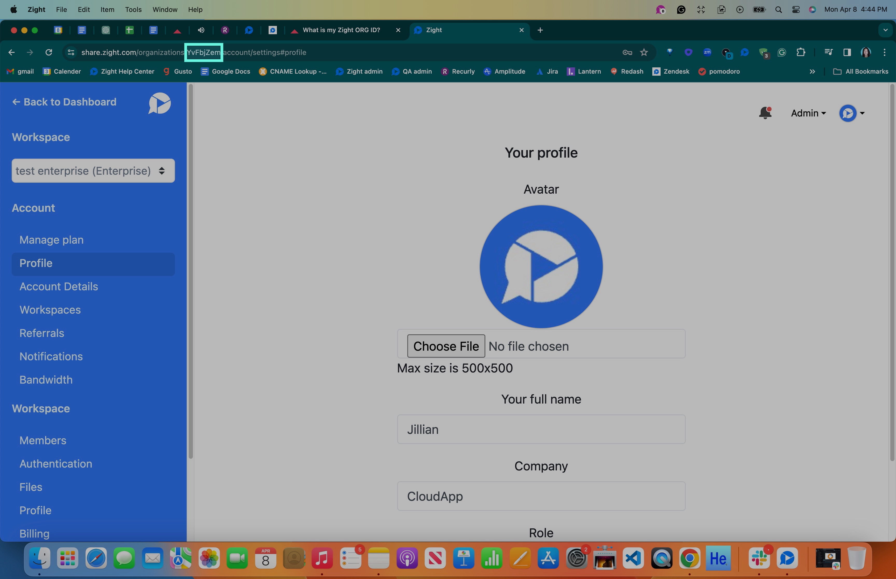
Task: Go Back to Dashboard
Action: point(64,102)
